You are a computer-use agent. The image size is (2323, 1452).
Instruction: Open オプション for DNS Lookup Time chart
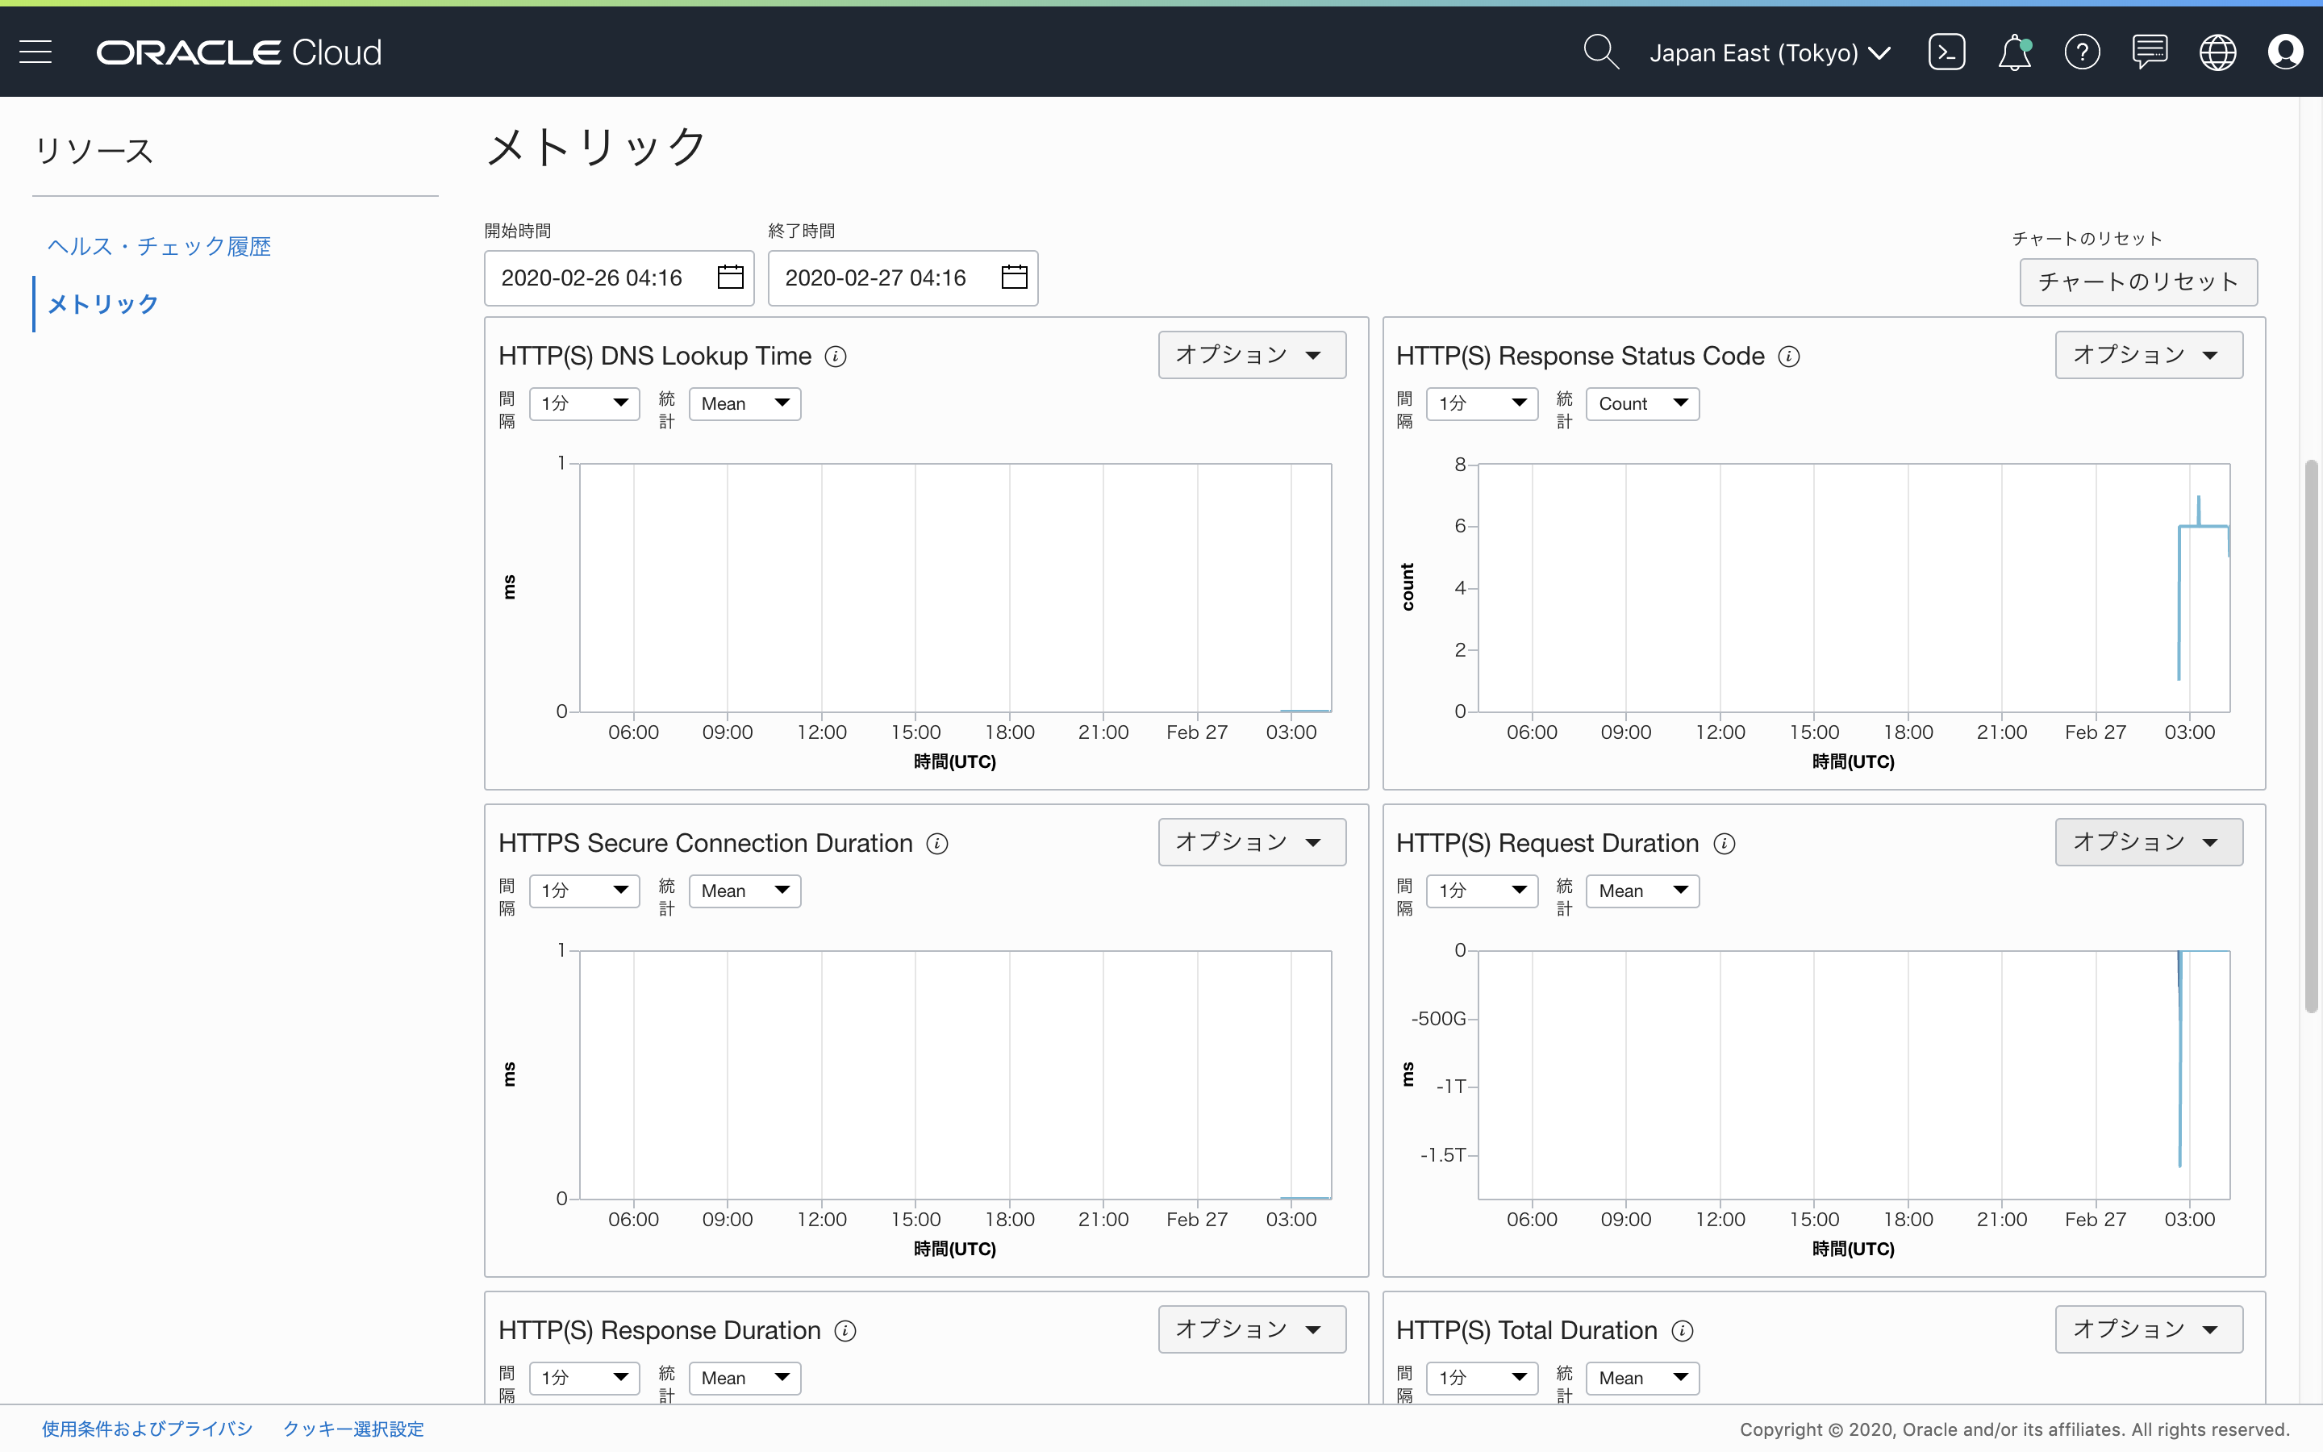[x=1252, y=355]
